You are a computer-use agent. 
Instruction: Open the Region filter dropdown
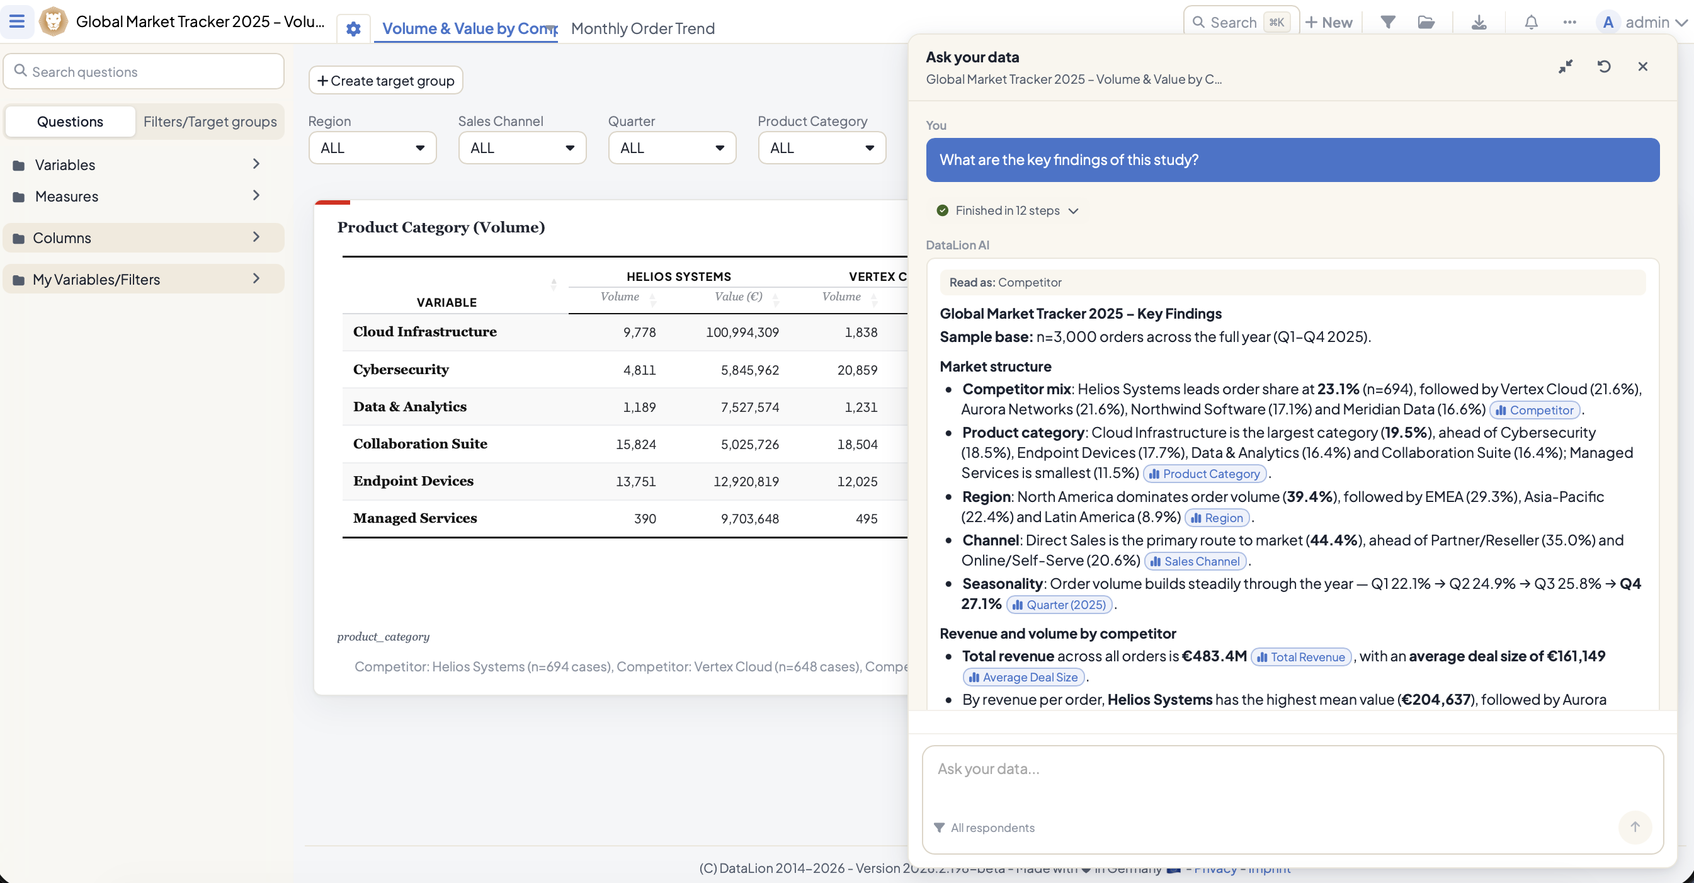372,148
